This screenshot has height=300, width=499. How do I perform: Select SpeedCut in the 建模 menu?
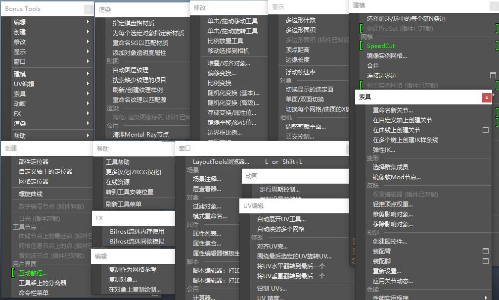tap(381, 46)
